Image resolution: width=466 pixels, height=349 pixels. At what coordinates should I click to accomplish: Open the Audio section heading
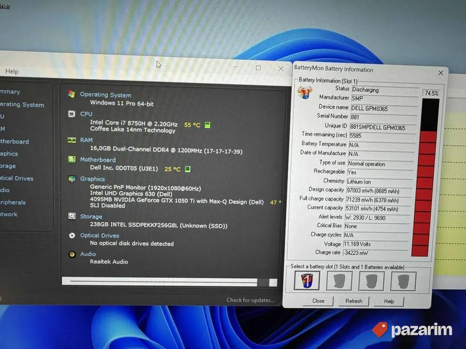coord(88,254)
